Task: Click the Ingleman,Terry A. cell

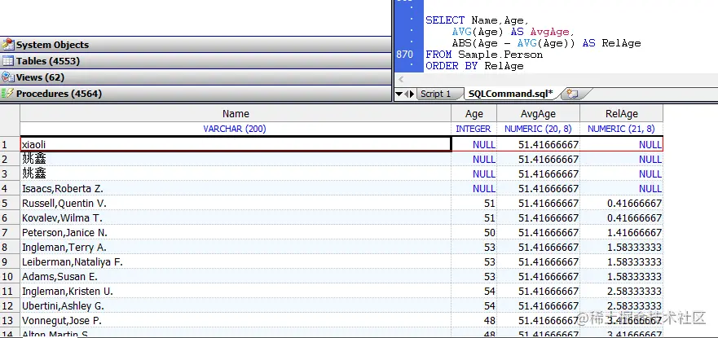Action: (x=236, y=247)
